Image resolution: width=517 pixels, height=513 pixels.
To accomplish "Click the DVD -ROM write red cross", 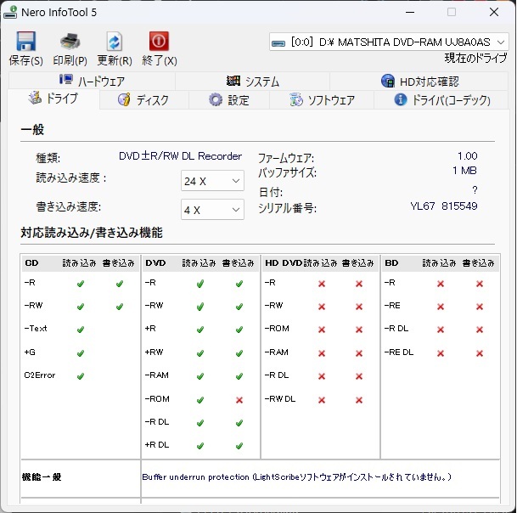I will click(239, 400).
